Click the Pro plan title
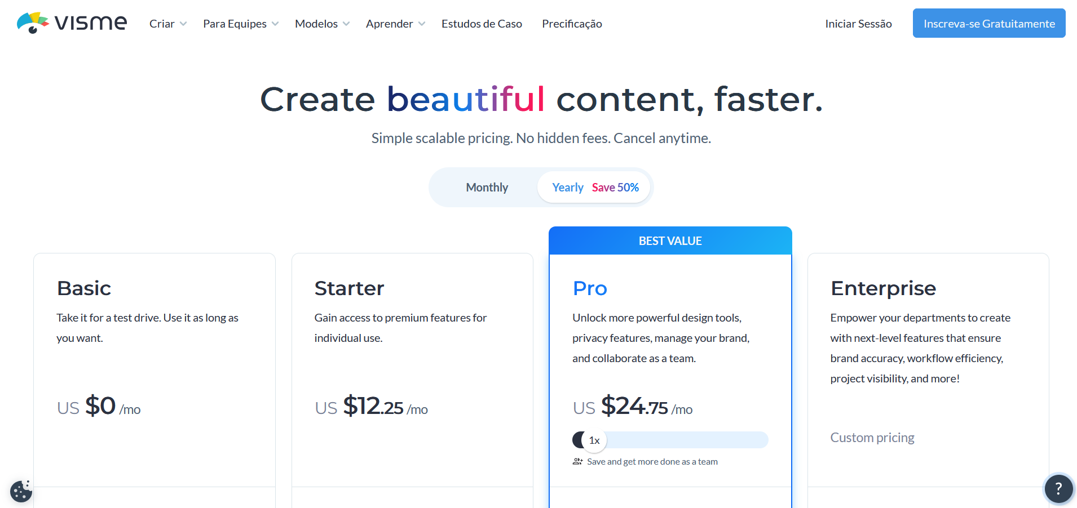Image resolution: width=1077 pixels, height=508 pixels. (590, 288)
